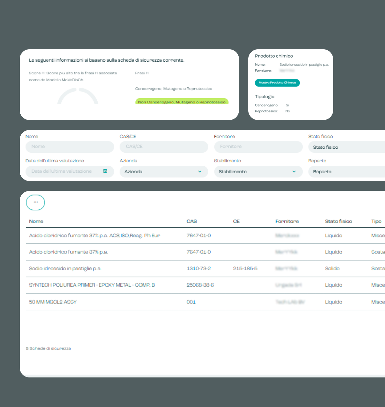Click CAS value 1310-73-2
The image size is (385, 407).
[x=199, y=268]
